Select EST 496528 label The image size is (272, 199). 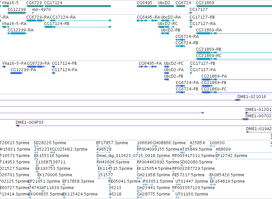click(104, 149)
